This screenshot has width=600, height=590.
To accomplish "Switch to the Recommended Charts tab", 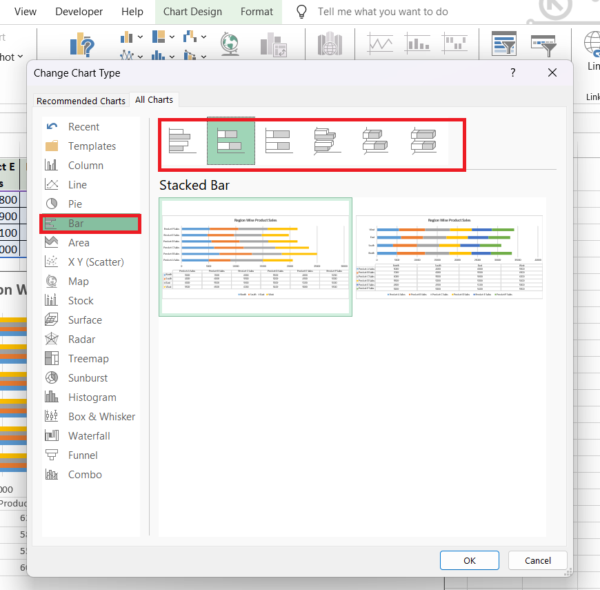I will 81,100.
